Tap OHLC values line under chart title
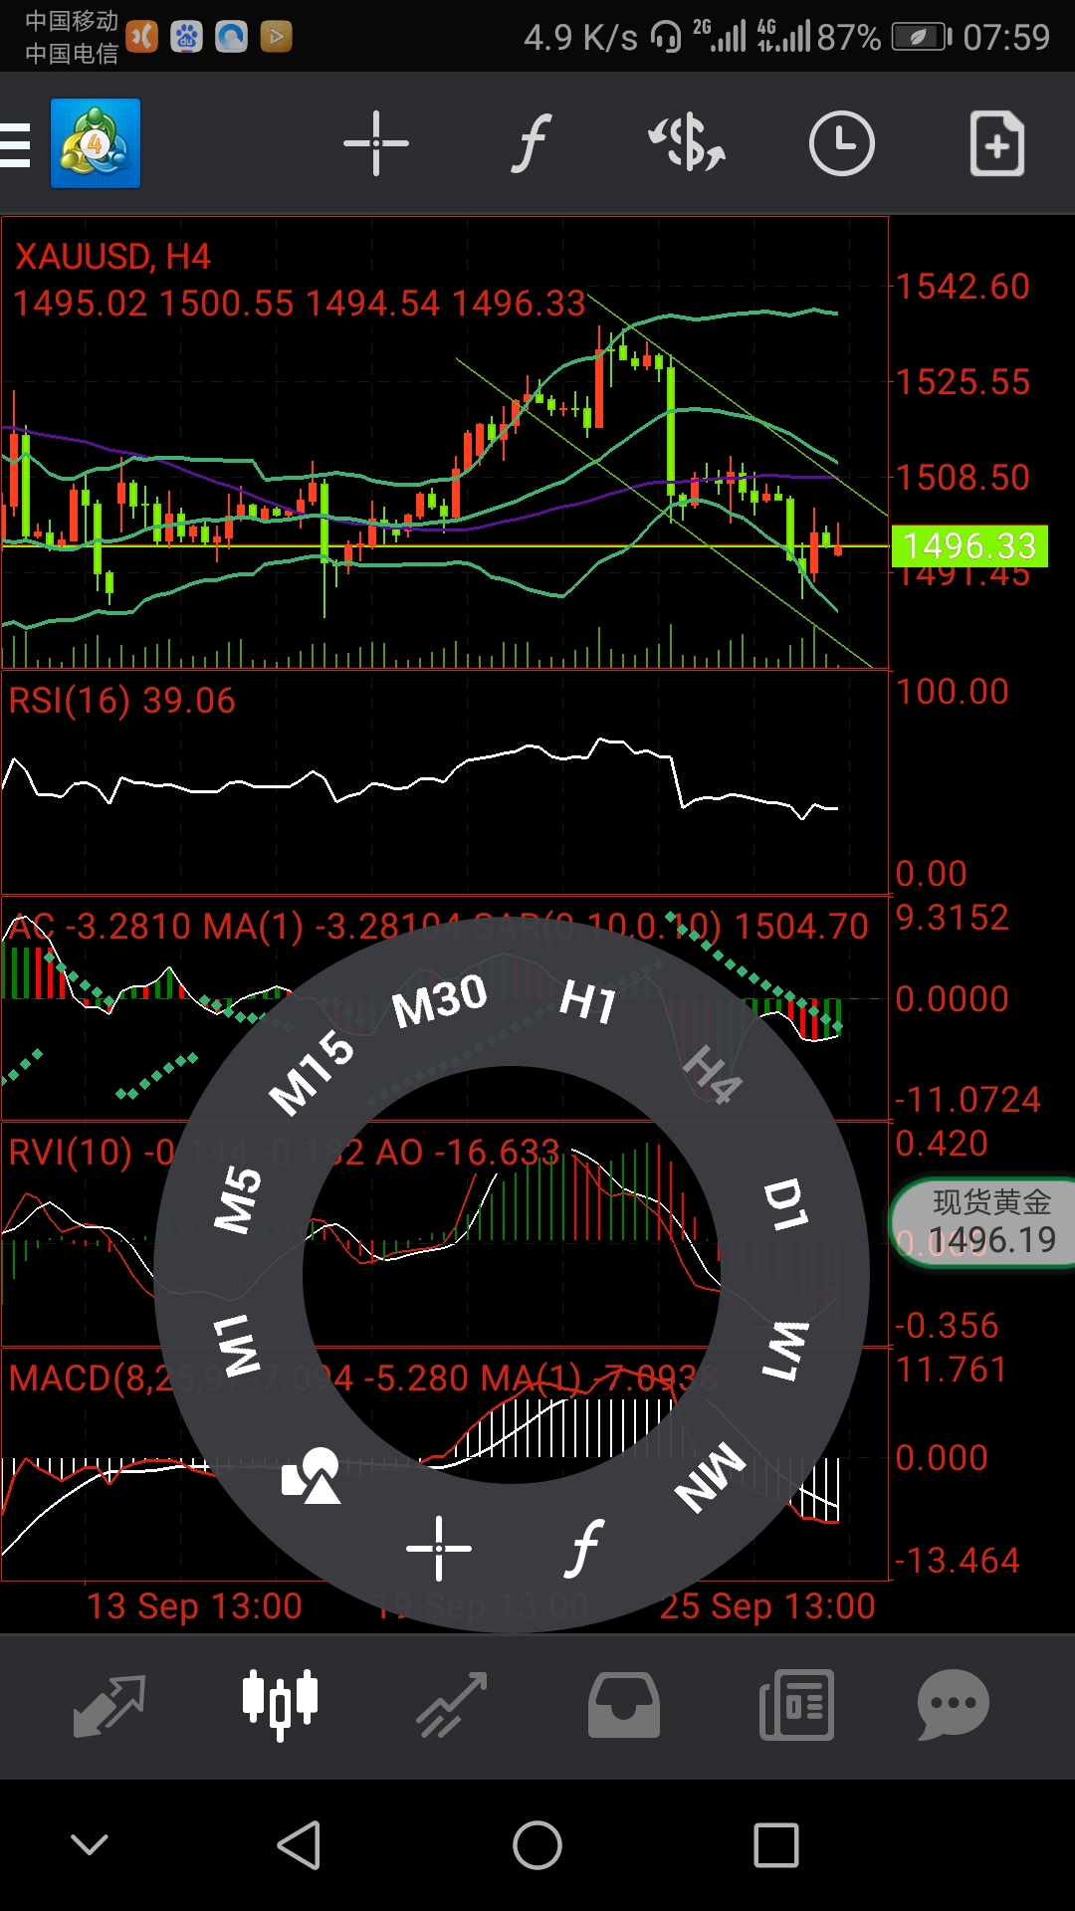Viewport: 1075px width, 1911px height. [x=300, y=304]
